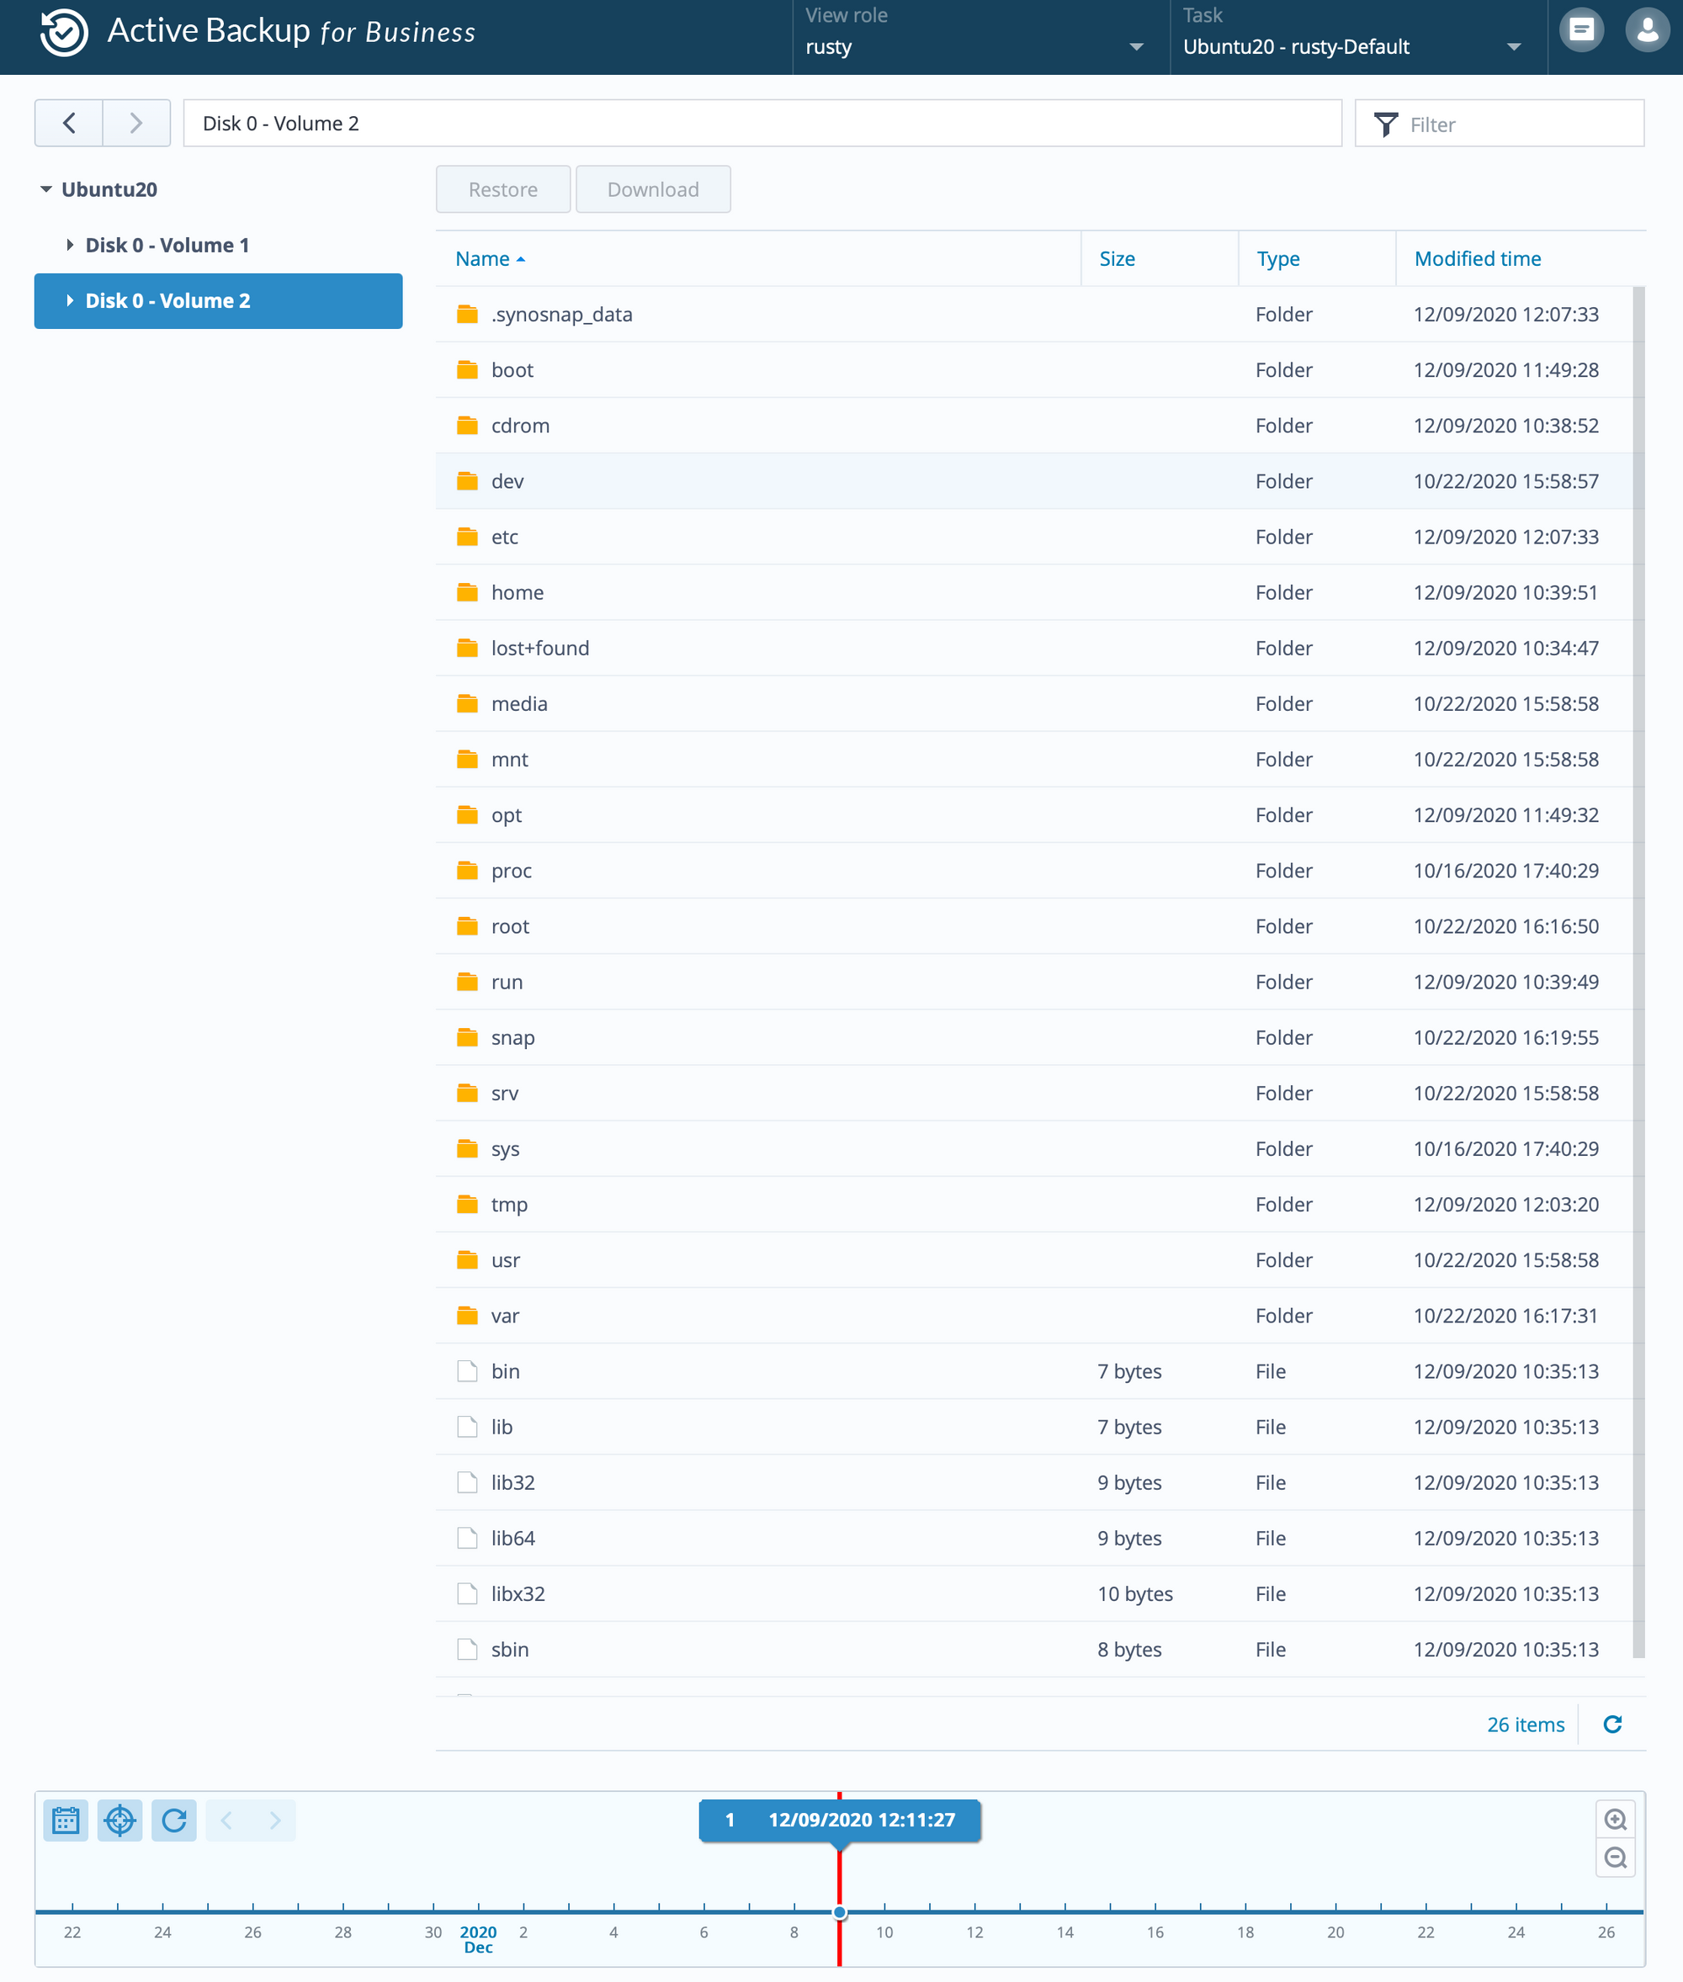Click the locate current version target icon

[x=120, y=1820]
